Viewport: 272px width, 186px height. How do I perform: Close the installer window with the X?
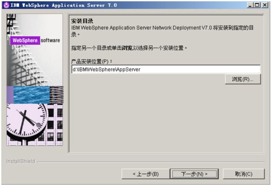tap(265, 5)
